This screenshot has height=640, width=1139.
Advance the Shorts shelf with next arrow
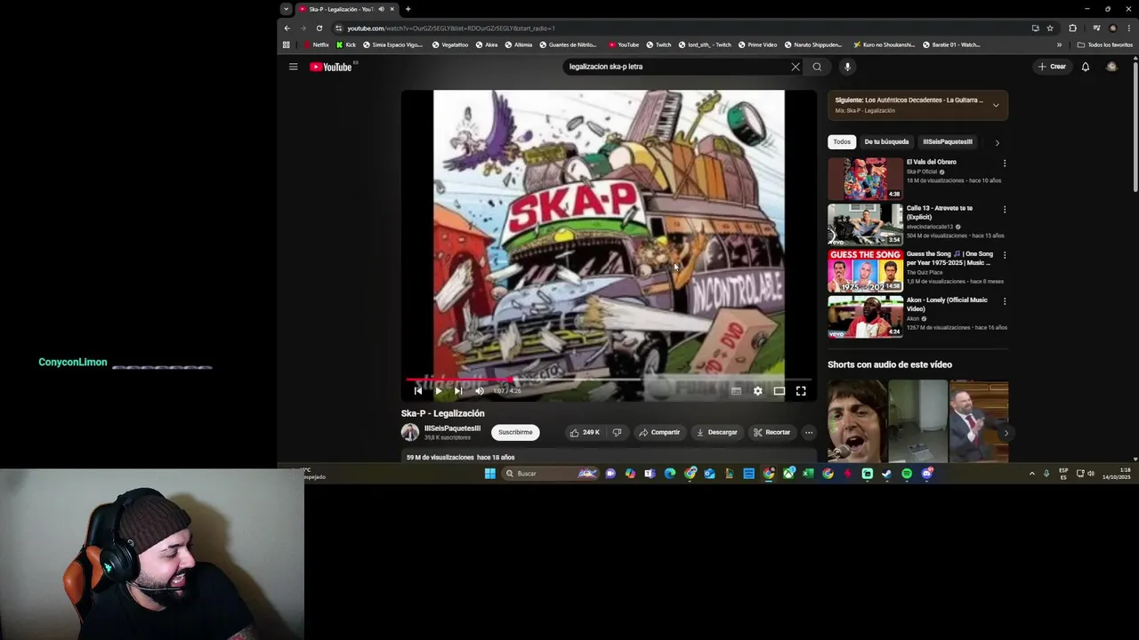coord(1006,434)
